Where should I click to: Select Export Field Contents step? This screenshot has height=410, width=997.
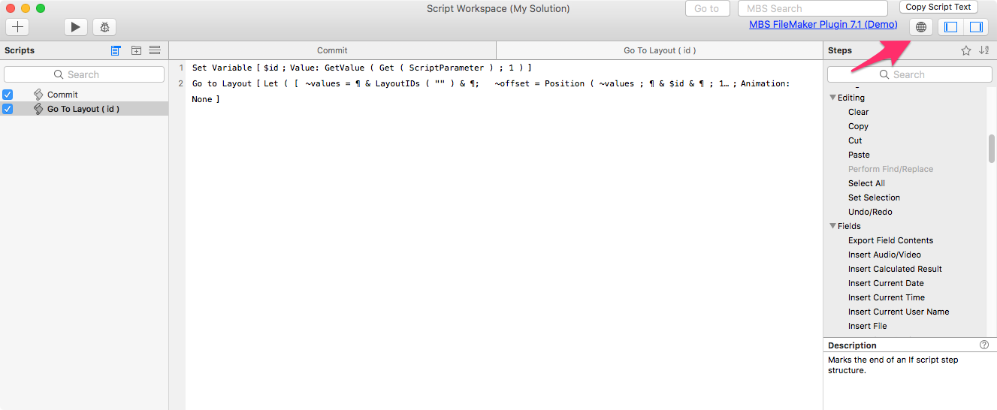[890, 240]
